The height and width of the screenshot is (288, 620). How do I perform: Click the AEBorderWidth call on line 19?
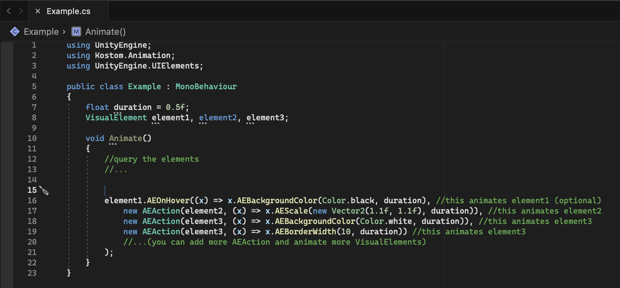(x=306, y=231)
